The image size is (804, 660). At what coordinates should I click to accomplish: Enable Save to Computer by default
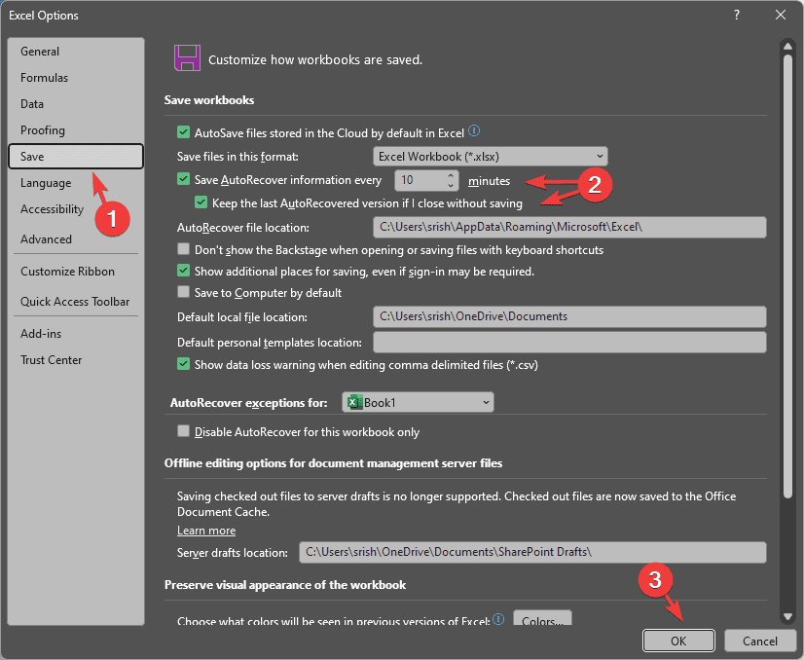click(183, 292)
